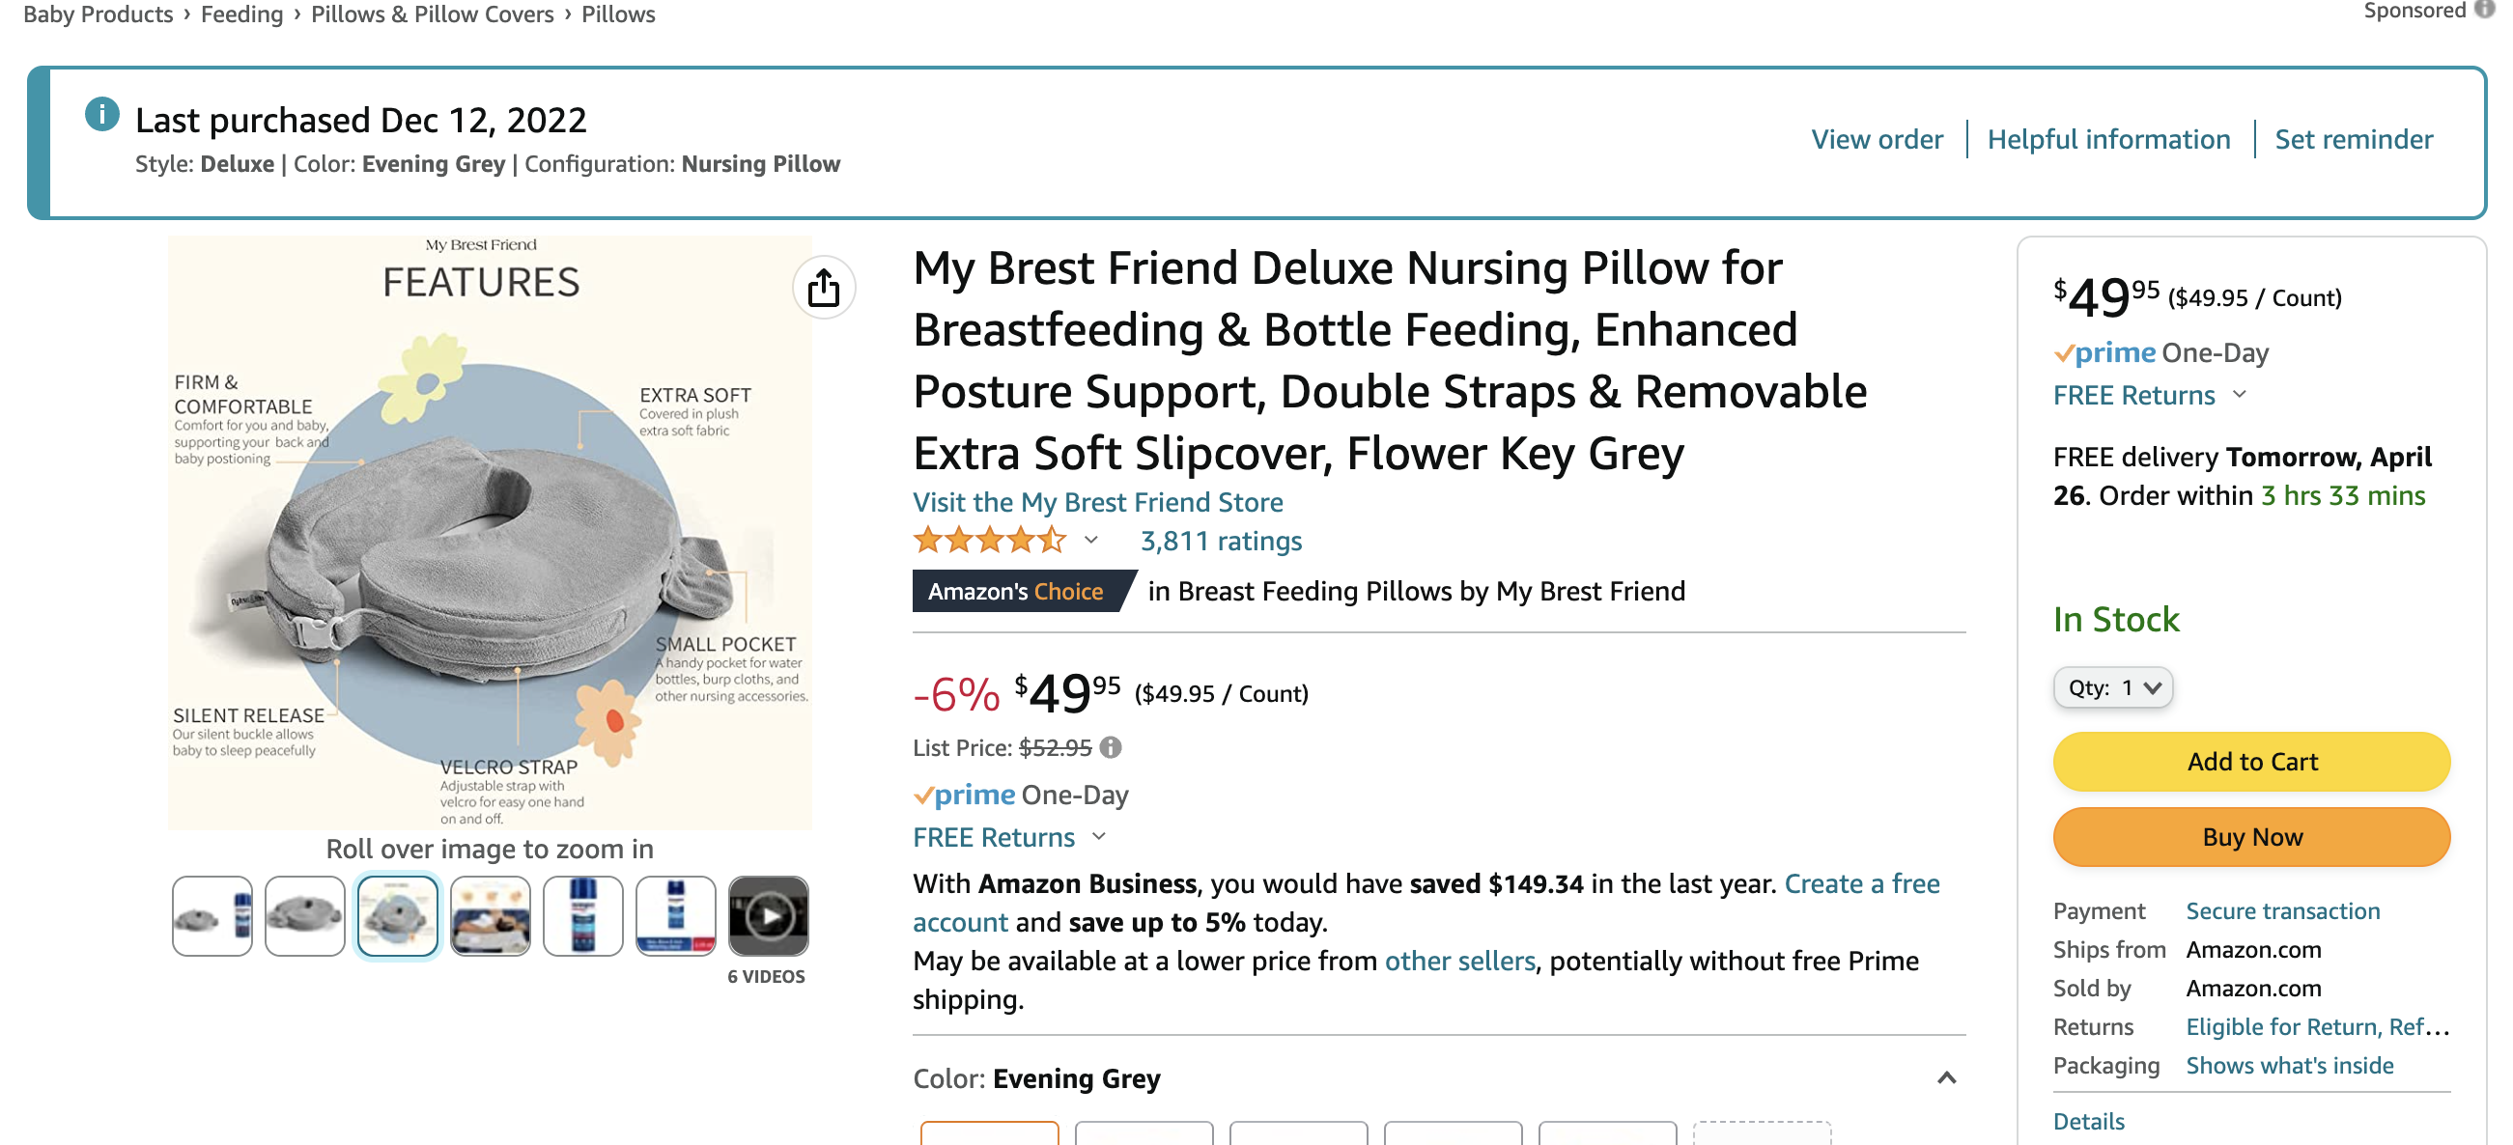Open the View order link
The width and height of the screenshot is (2513, 1145).
click(1876, 139)
